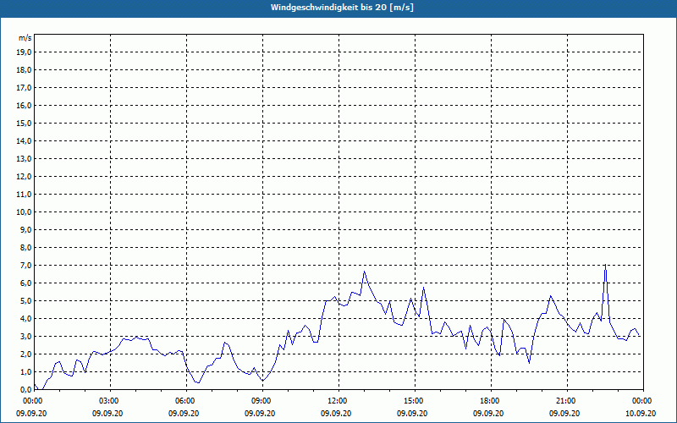This screenshot has width=677, height=423.
Task: Choose the 4,0 y-axis label
Action: (x=25, y=319)
